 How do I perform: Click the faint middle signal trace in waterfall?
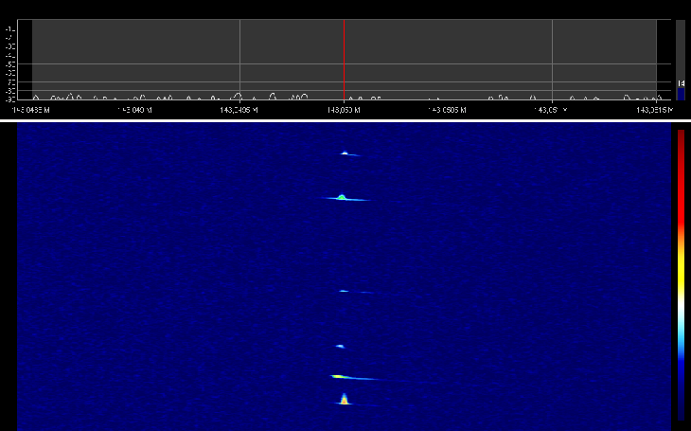(344, 291)
